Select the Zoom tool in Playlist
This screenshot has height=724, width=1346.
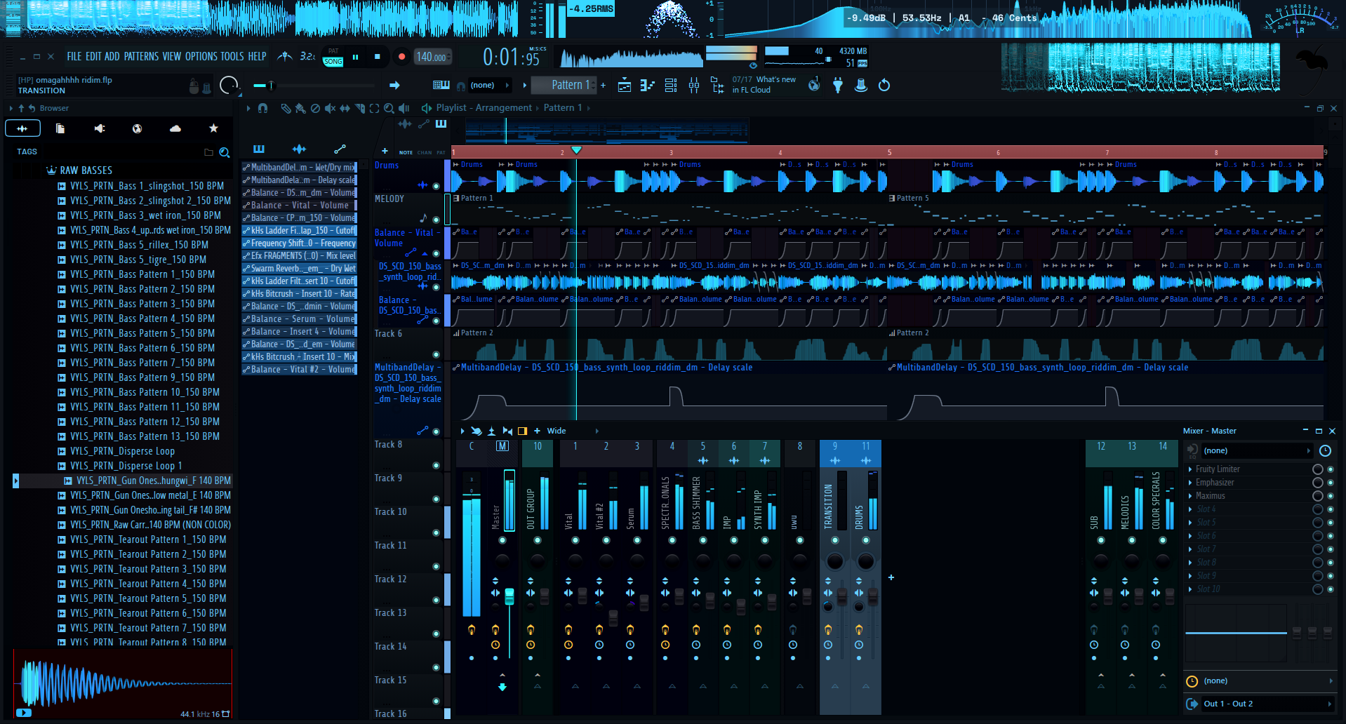point(389,108)
